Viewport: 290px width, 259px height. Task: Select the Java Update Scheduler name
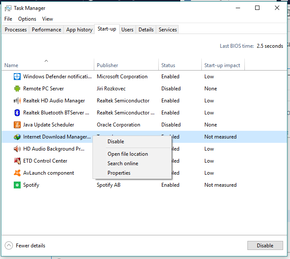click(49, 125)
